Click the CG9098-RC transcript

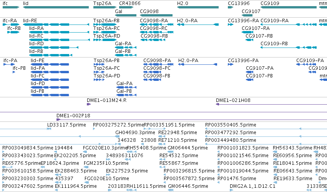(157, 32)
